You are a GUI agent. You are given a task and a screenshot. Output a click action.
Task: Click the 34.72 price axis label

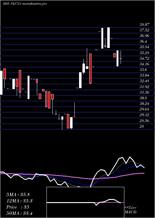[144, 59]
